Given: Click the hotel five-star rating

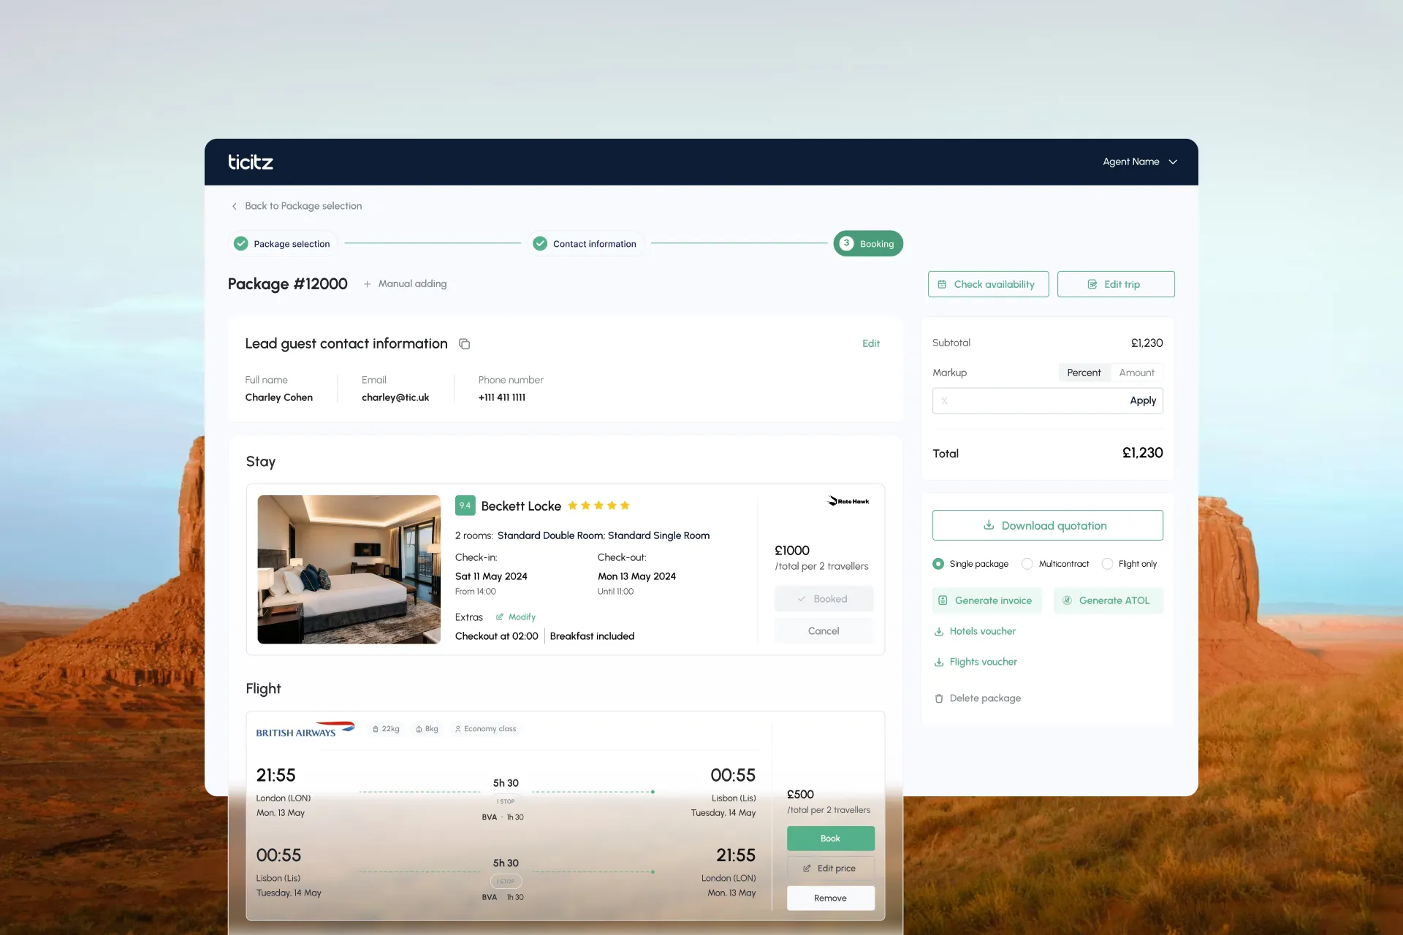Looking at the screenshot, I should pos(598,505).
